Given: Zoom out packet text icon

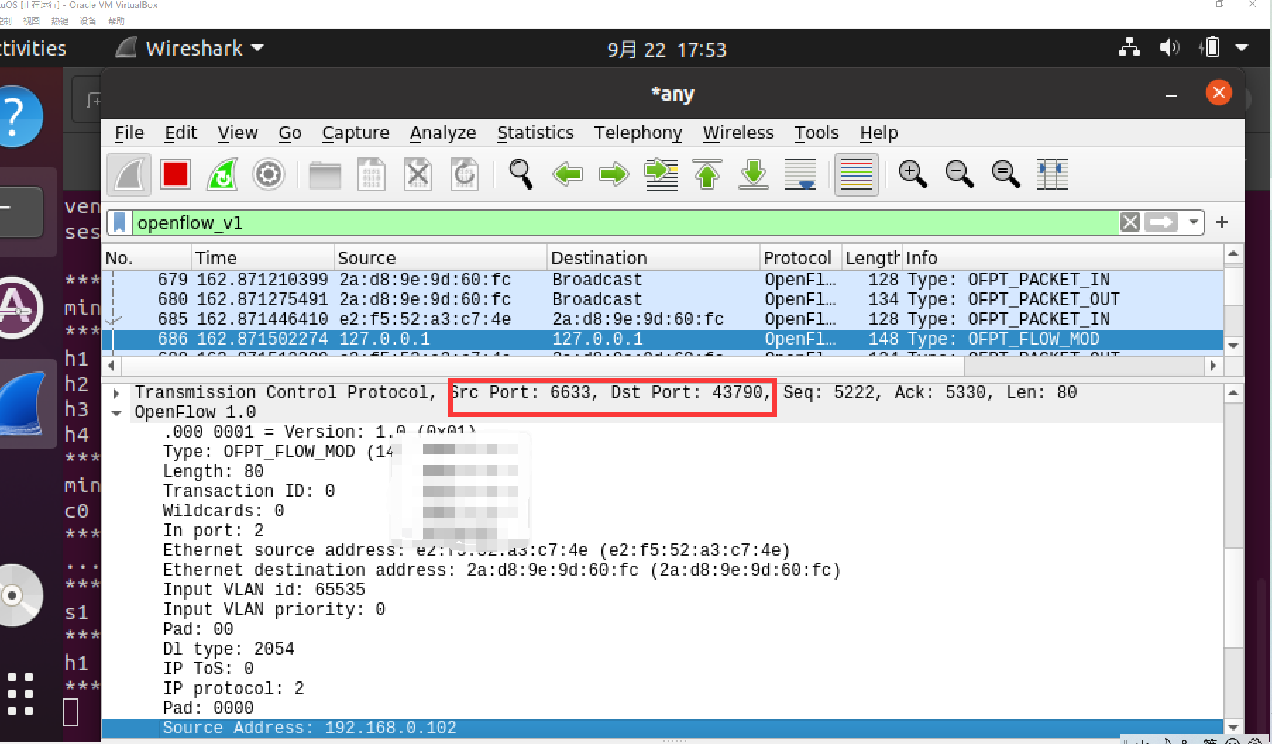Looking at the screenshot, I should [960, 174].
